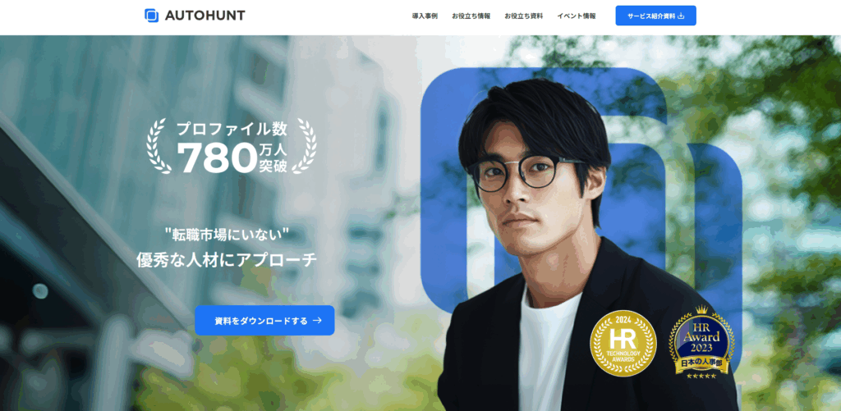Click the AUTOHUNT brand name text

pyautogui.click(x=205, y=16)
